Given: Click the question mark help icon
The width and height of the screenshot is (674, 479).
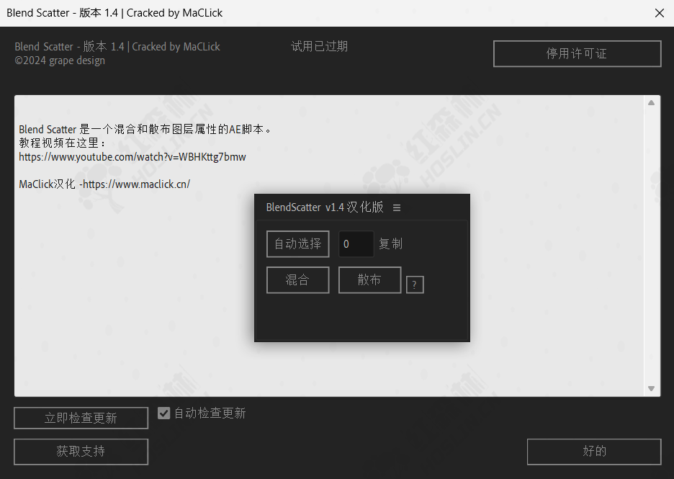Looking at the screenshot, I should point(415,285).
